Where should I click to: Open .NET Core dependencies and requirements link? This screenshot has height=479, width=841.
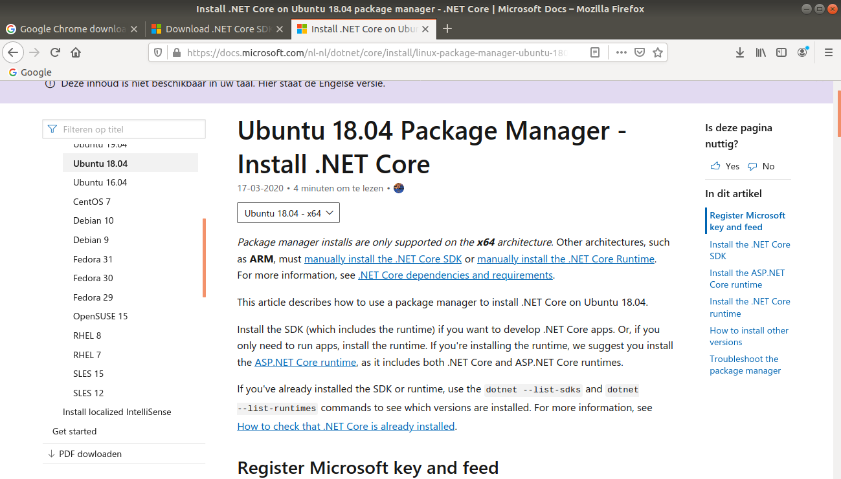(455, 275)
